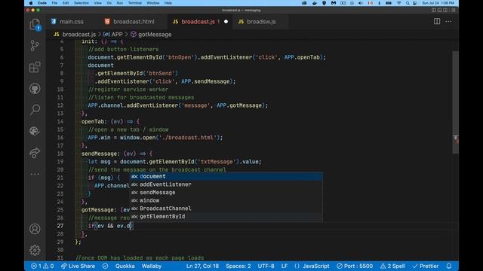Open the Search view icon

(35, 109)
